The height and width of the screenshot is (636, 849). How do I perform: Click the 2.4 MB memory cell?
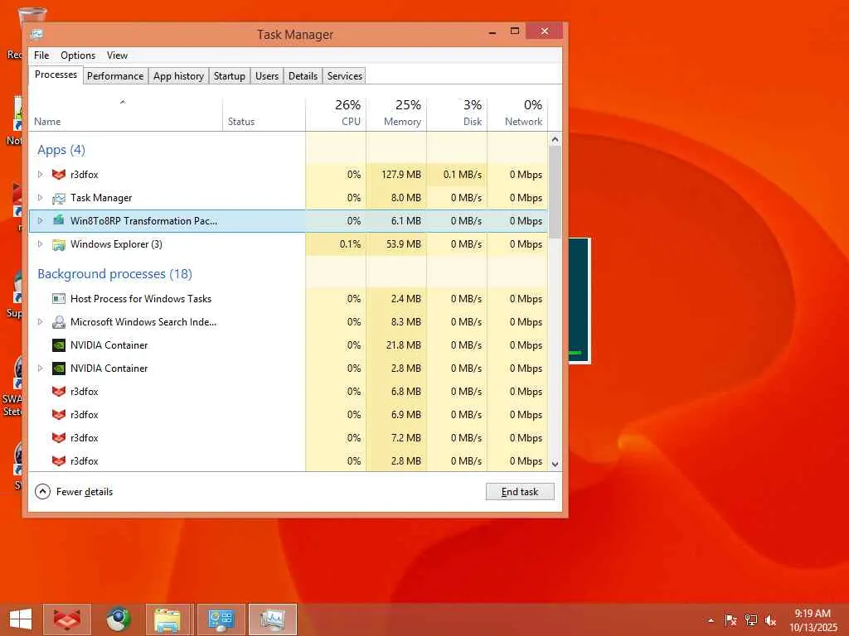coord(396,298)
